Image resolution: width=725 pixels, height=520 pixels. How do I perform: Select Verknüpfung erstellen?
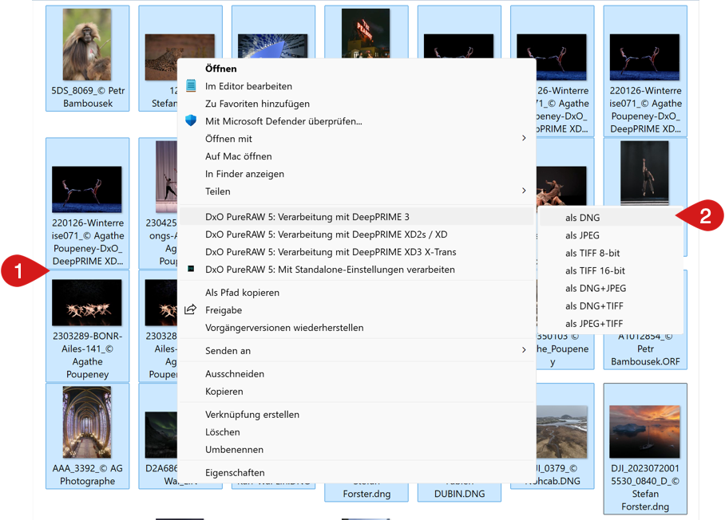(x=252, y=414)
